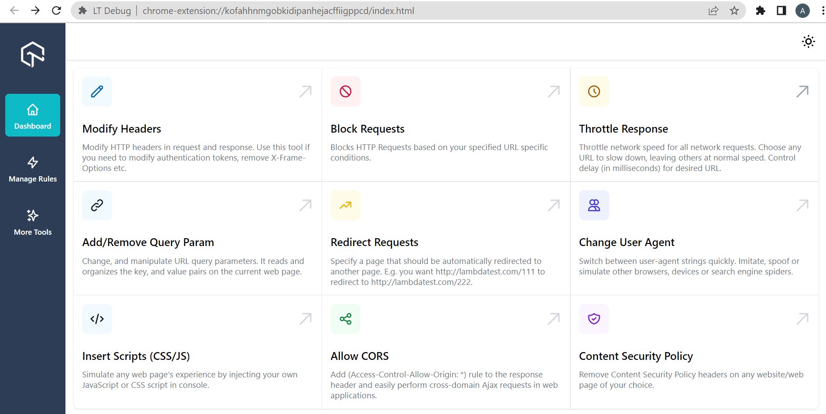The width and height of the screenshot is (826, 414).
Task: Click the Modify Headers pencil icon
Action: click(97, 91)
